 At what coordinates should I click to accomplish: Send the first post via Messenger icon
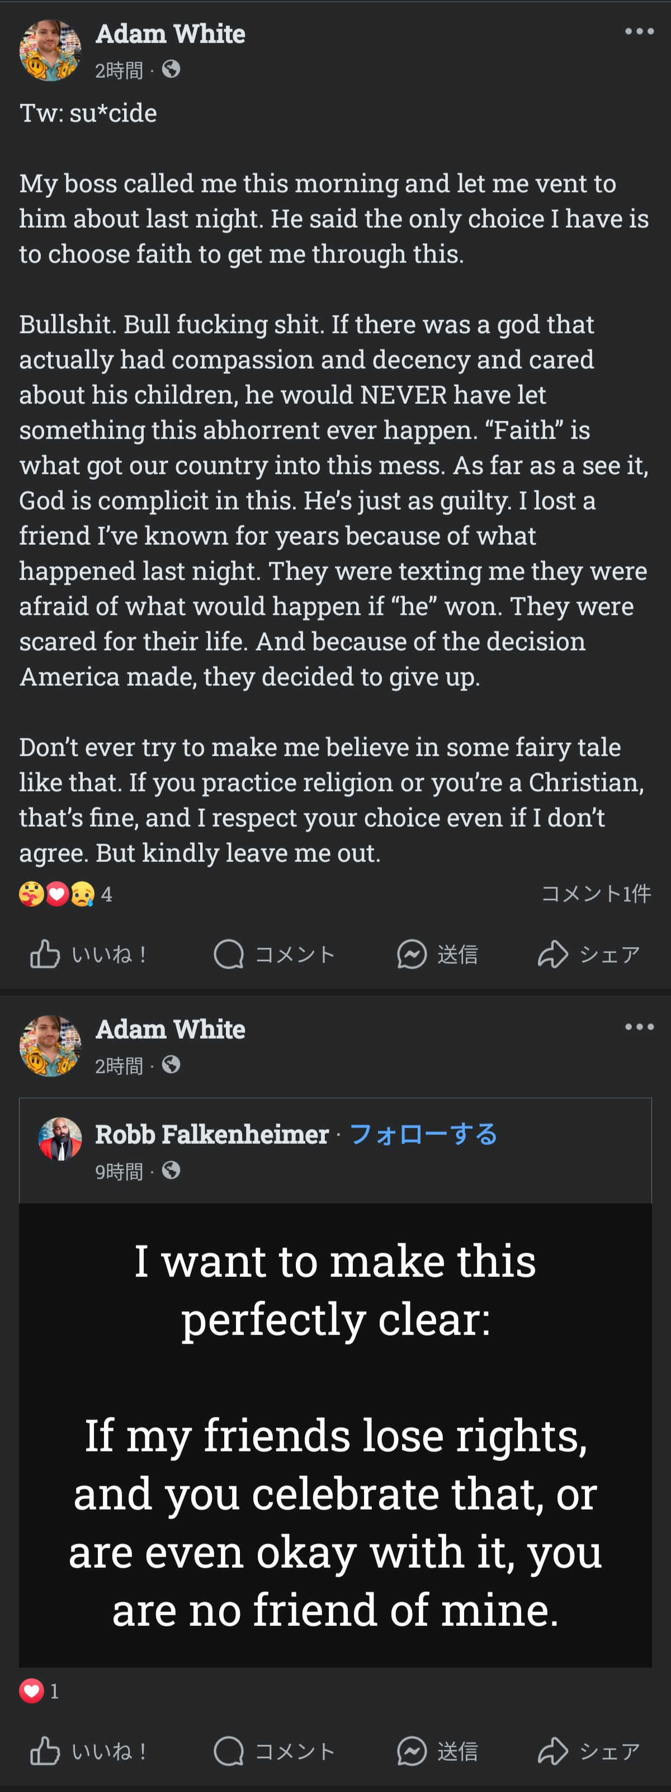tap(412, 954)
